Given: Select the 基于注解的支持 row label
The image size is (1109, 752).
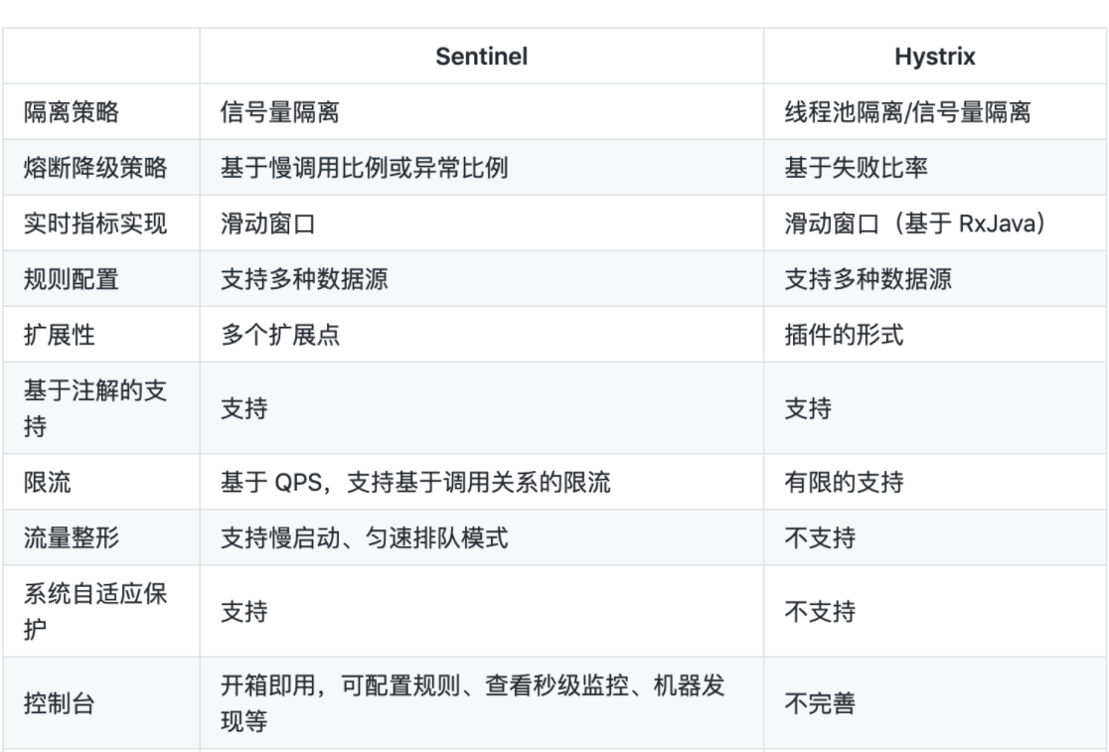Looking at the screenshot, I should pos(95,408).
